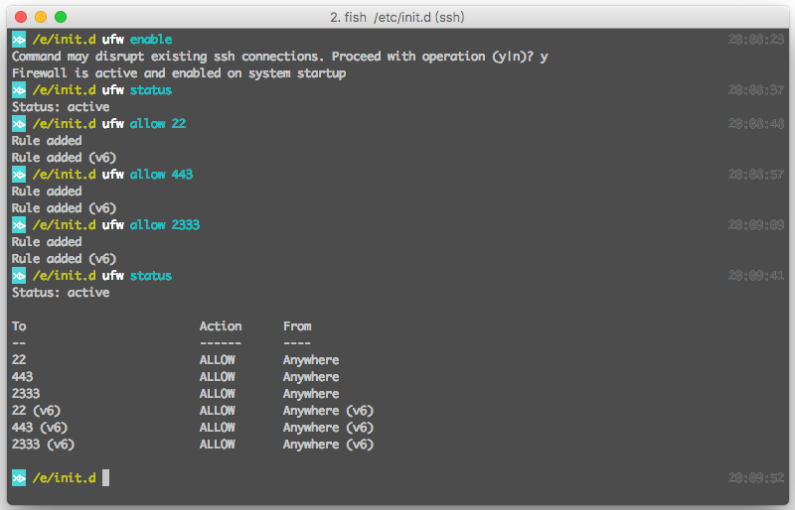The width and height of the screenshot is (795, 510).
Task: Click the timestamp beside the 'ufw enable' command
Action: 755,40
